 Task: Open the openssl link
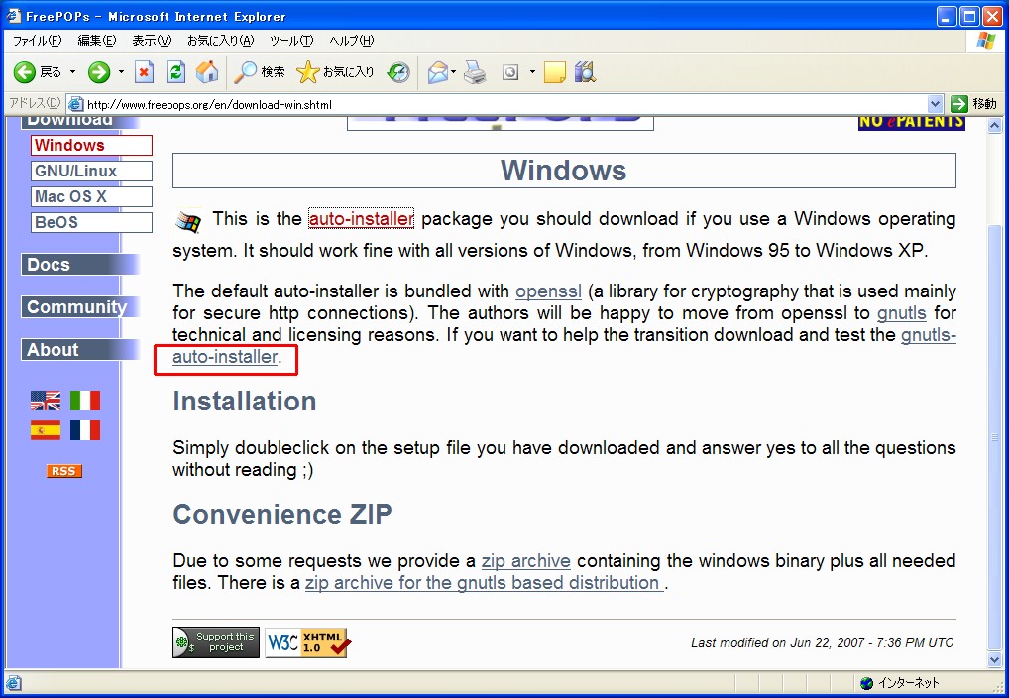pyautogui.click(x=548, y=291)
